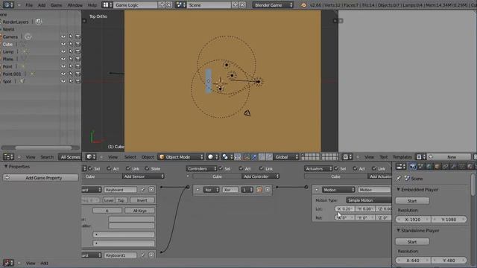Open the Add Controller dropdown

(x=260, y=176)
